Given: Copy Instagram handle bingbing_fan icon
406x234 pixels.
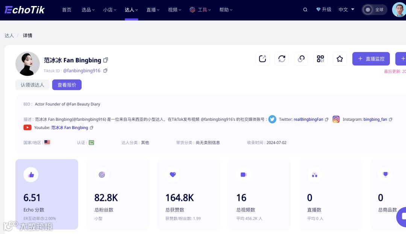Looking at the screenshot, I should coord(391,120).
